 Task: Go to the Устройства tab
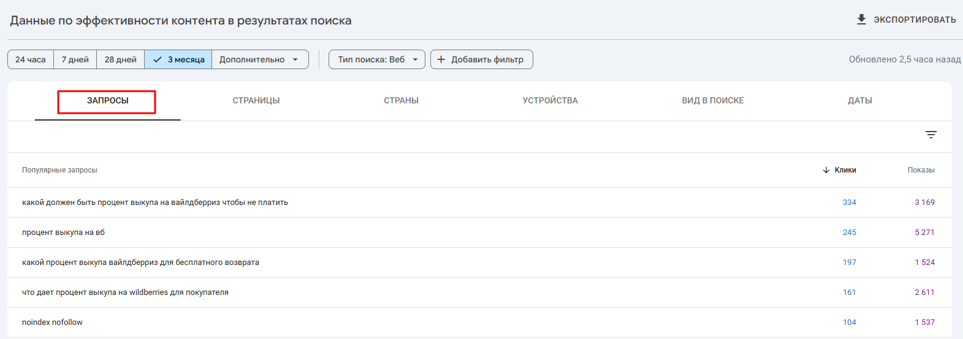pyautogui.click(x=550, y=100)
